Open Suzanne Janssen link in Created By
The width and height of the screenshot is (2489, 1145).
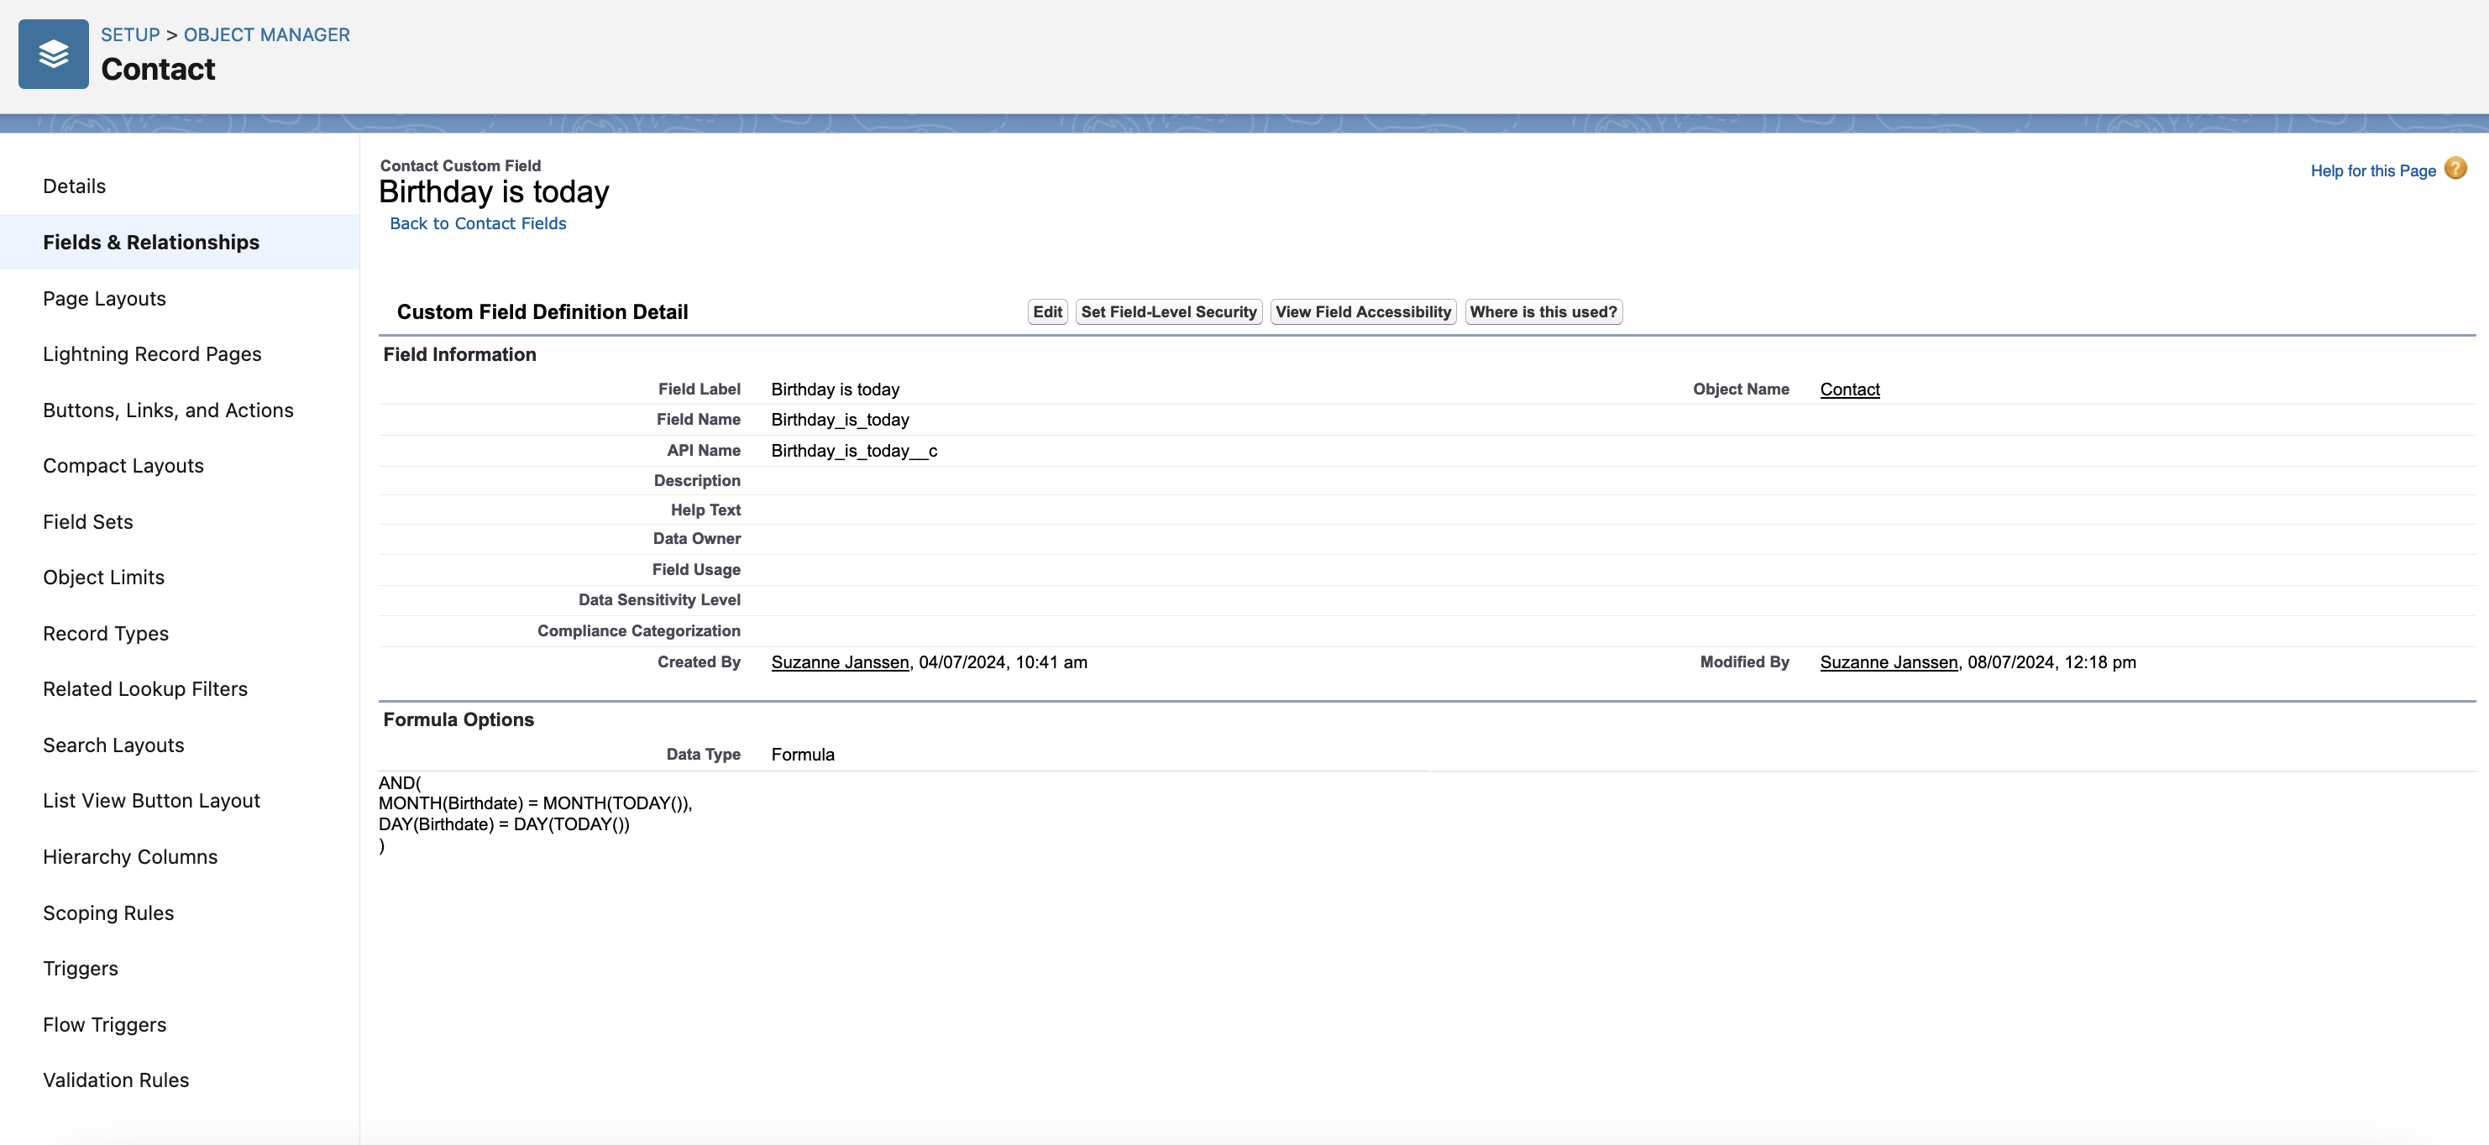(x=840, y=661)
